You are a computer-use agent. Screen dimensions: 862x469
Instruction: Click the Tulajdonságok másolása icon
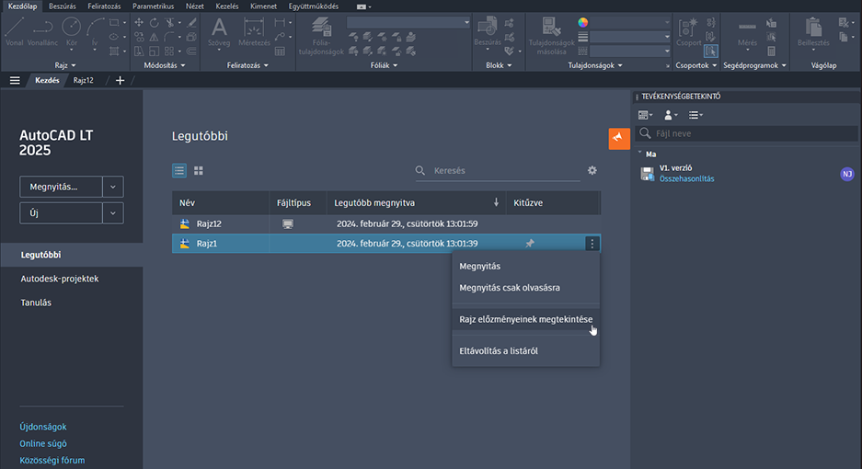(551, 36)
